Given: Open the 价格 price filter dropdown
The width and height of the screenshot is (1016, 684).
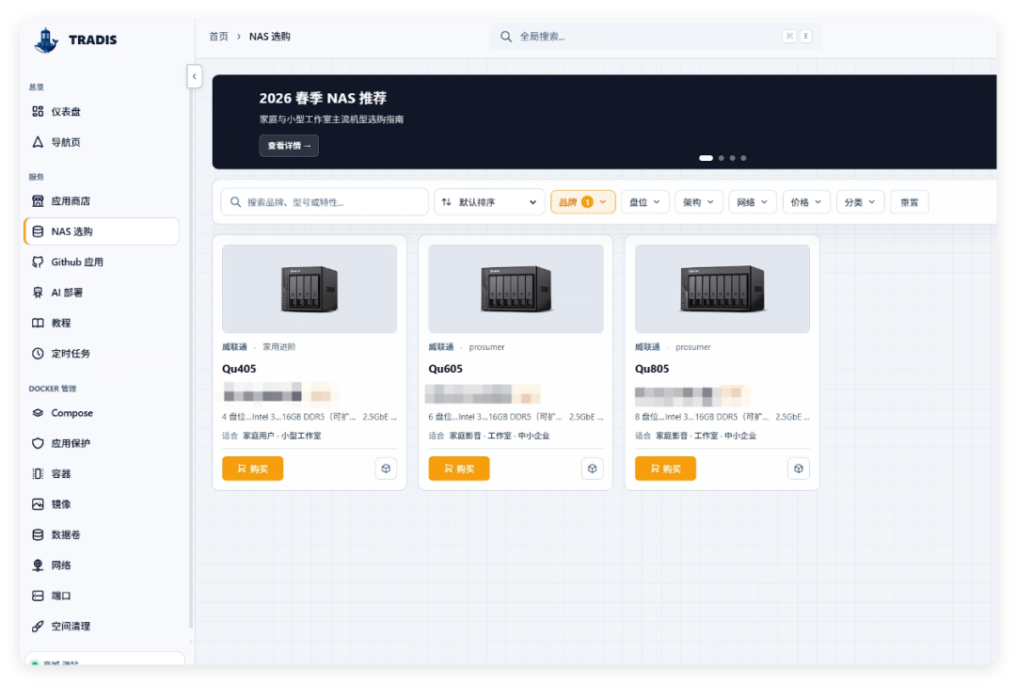Looking at the screenshot, I should (806, 202).
